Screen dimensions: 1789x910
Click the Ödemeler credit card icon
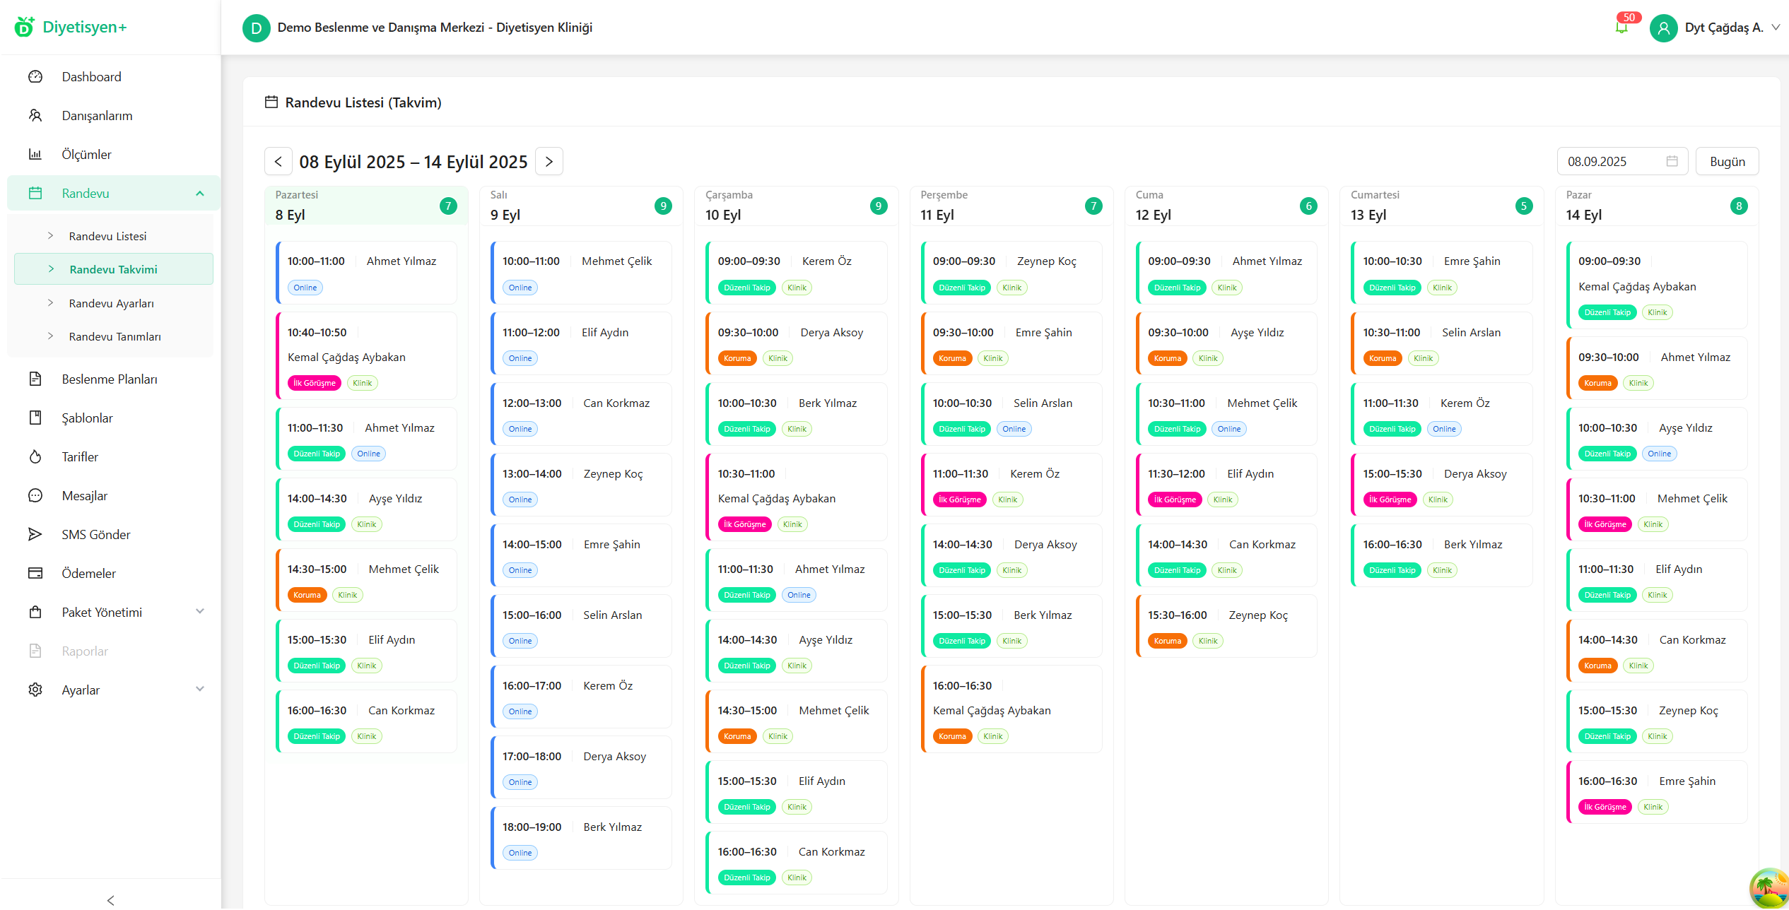pos(35,573)
